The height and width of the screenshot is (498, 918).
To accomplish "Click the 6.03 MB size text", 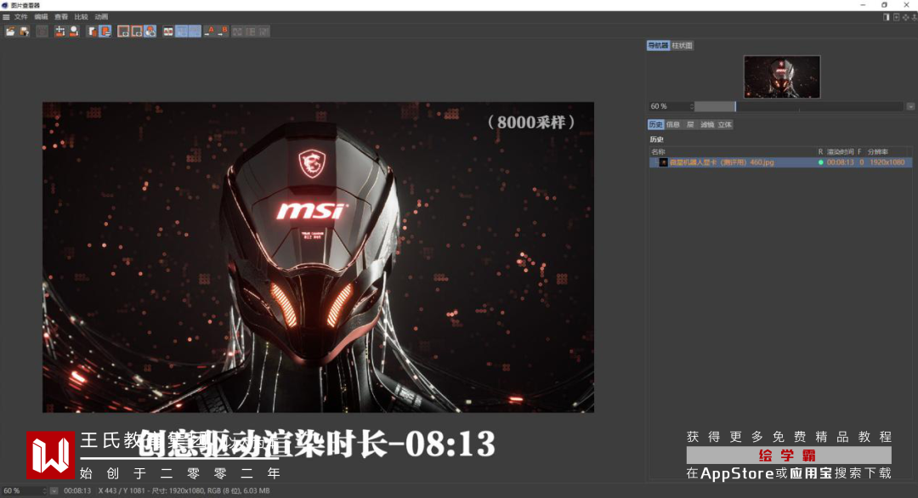I will [256, 491].
